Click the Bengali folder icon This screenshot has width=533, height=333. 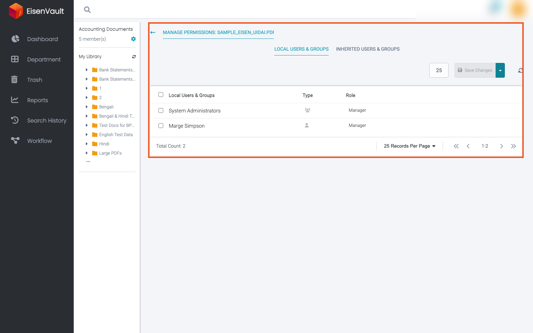pyautogui.click(x=95, y=107)
